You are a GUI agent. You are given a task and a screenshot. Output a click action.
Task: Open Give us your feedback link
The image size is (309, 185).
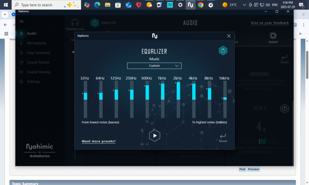click(270, 23)
